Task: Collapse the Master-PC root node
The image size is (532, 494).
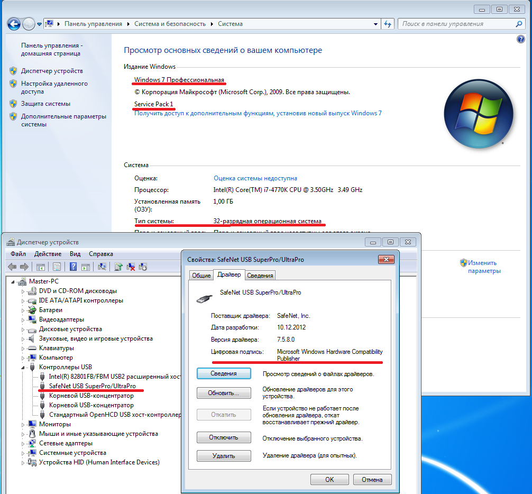Action: coord(13,281)
